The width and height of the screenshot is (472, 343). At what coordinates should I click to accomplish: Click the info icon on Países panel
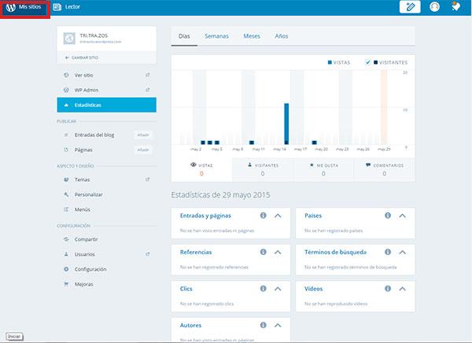click(388, 216)
